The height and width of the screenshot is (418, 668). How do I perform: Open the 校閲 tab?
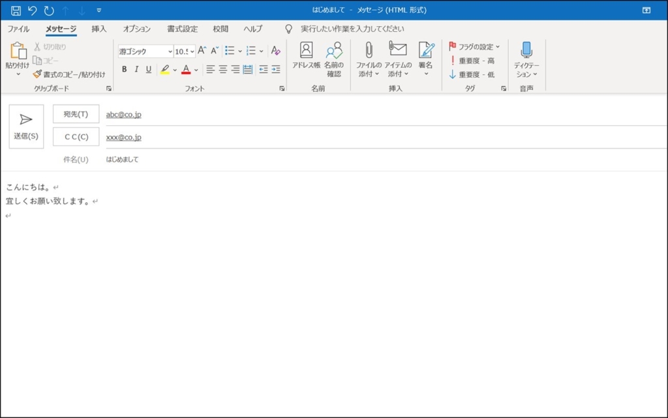[220, 29]
